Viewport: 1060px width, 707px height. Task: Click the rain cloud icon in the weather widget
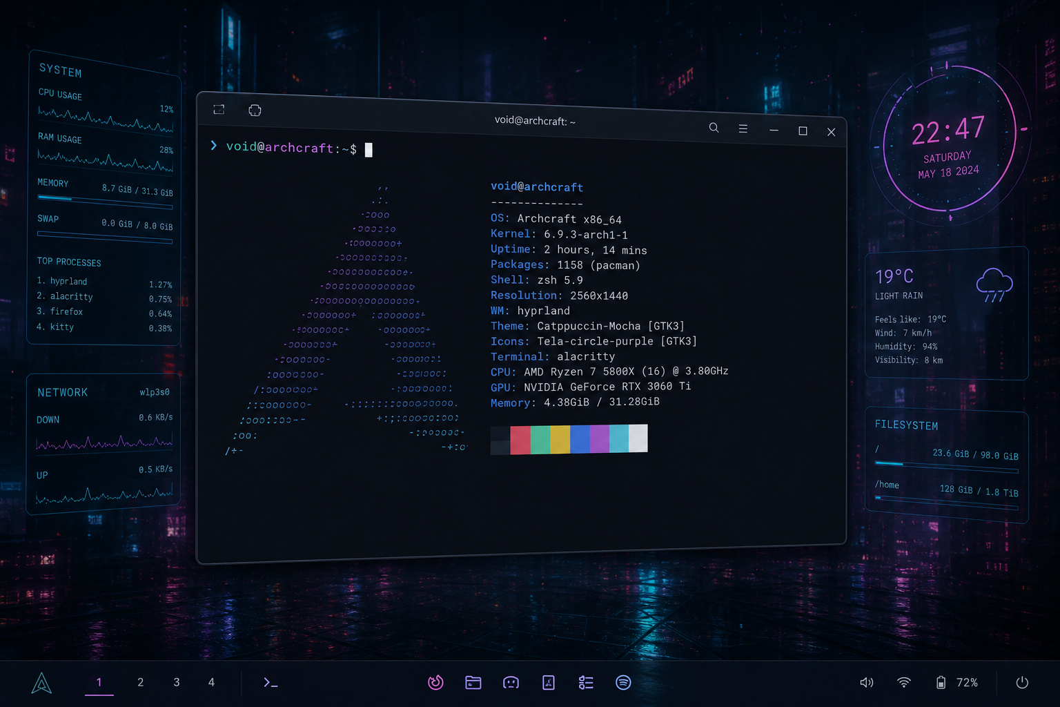994,284
